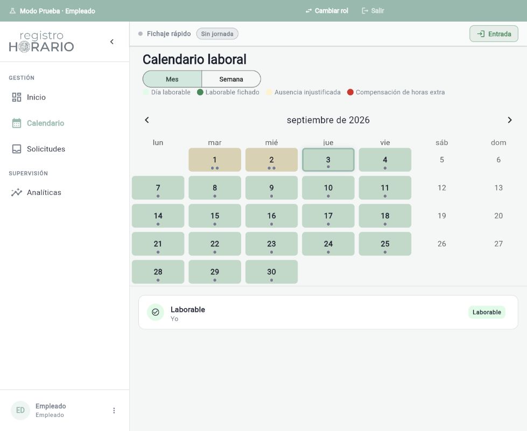The width and height of the screenshot is (527, 431).
Task: Click the Laborable fichado green legend dot
Action: (x=200, y=92)
